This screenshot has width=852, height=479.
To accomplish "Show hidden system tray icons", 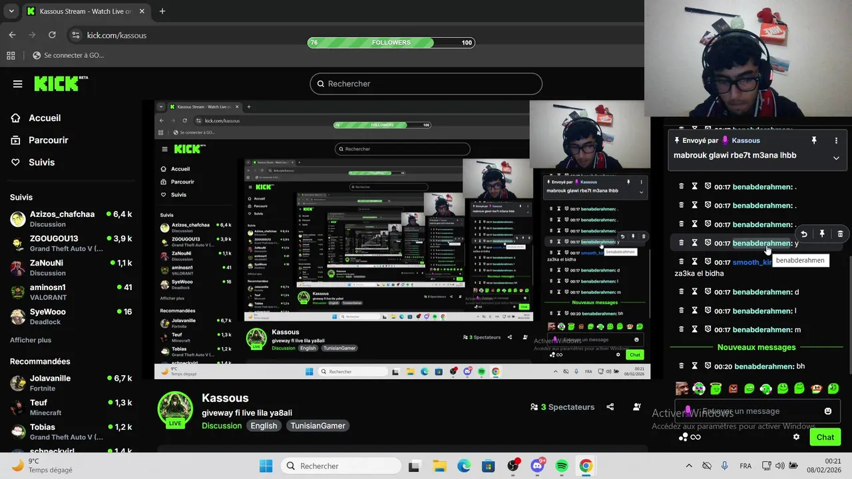I will pos(689,466).
